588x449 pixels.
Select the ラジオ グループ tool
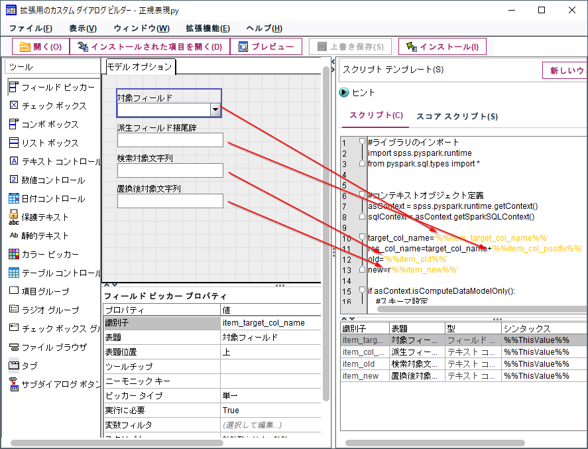[44, 310]
